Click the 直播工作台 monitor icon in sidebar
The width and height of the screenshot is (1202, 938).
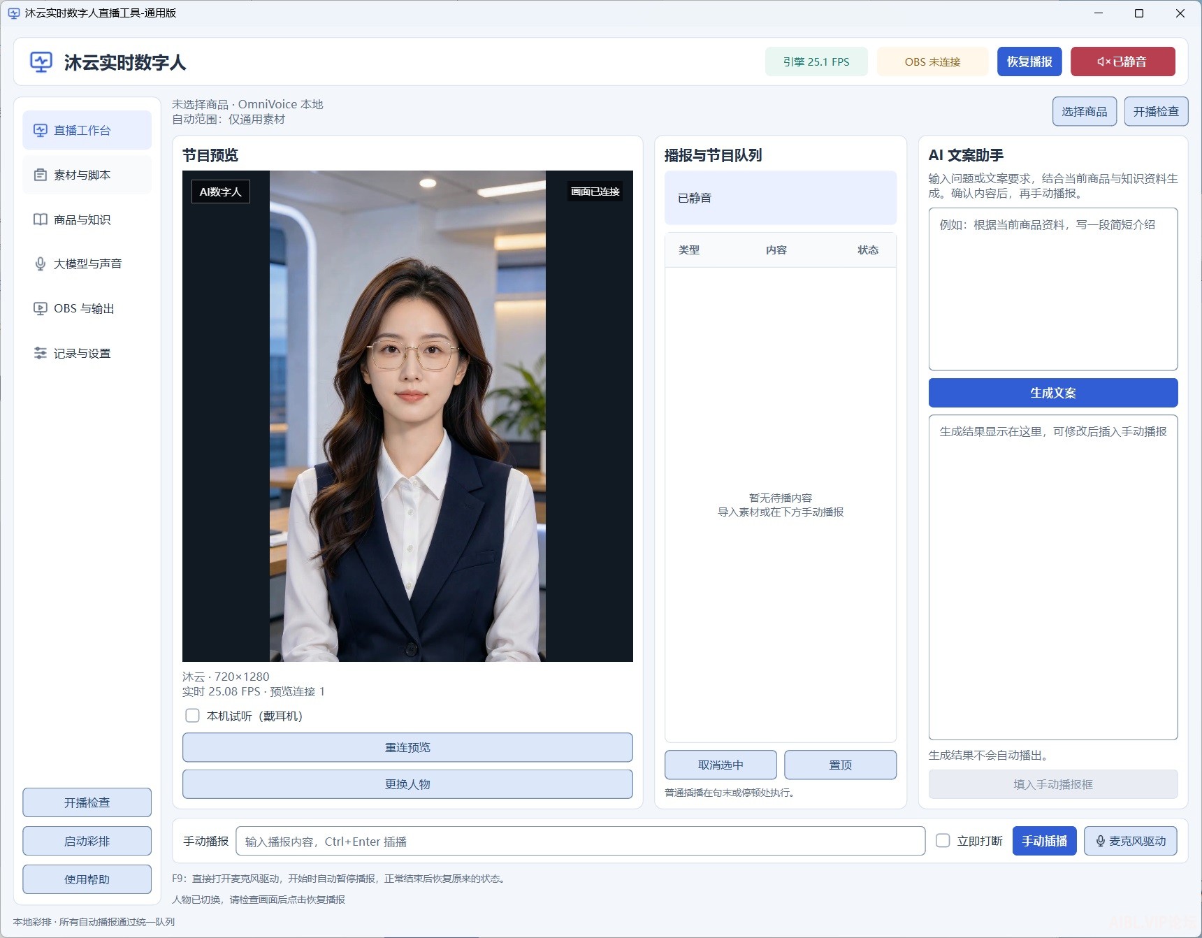click(x=41, y=130)
